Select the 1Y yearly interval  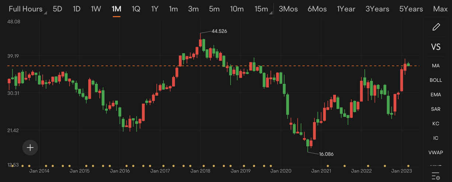155,9
